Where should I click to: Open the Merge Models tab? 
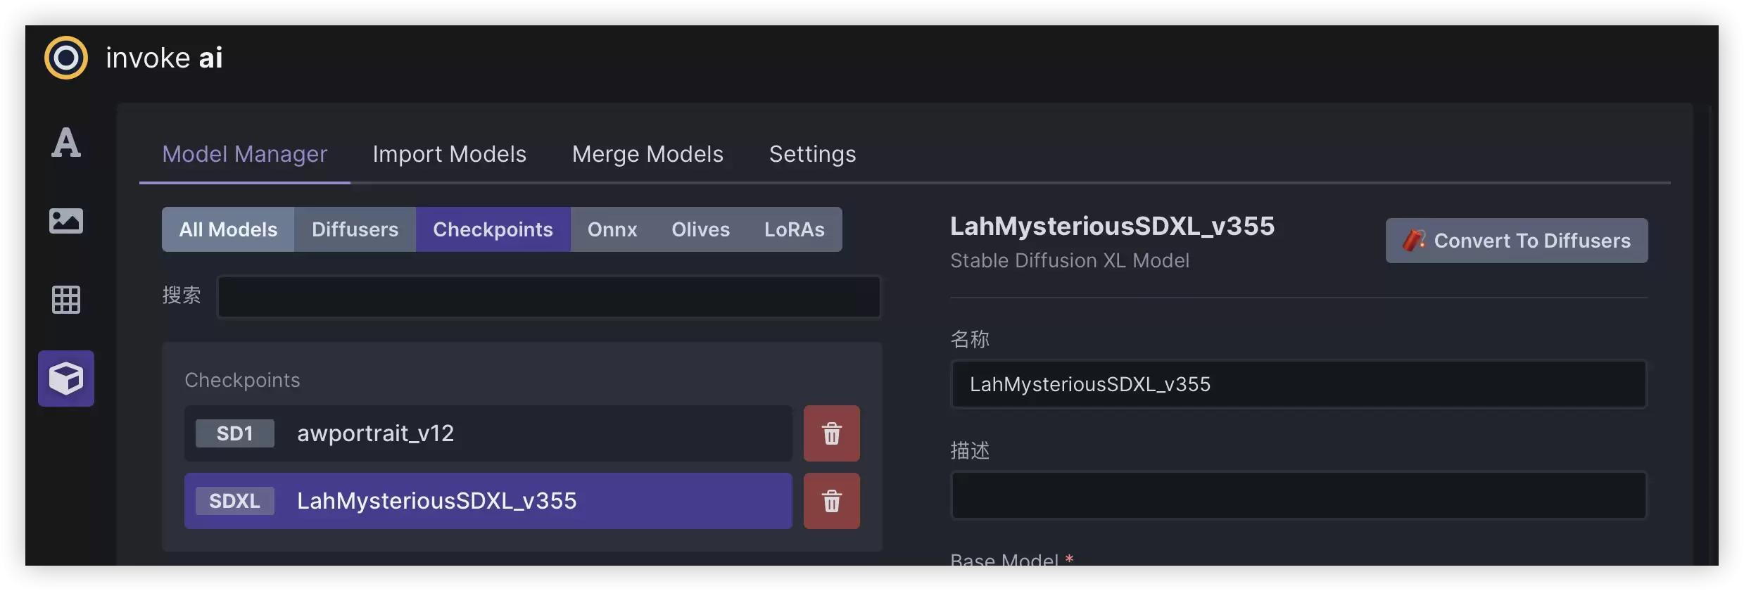coord(647,154)
